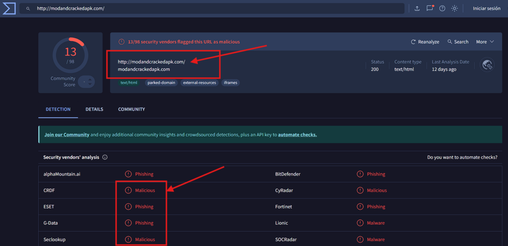
Task: Click the info icon next to Security vendors' analysis
Action: (105, 157)
